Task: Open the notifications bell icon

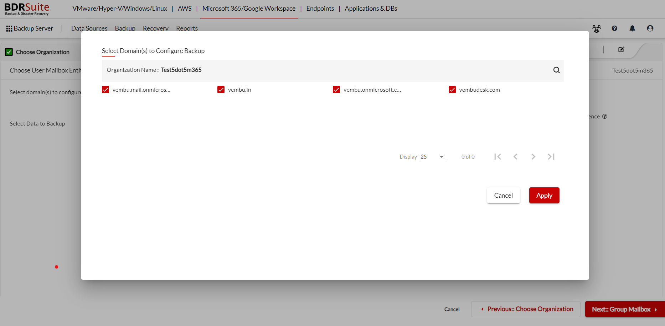Action: [x=632, y=28]
